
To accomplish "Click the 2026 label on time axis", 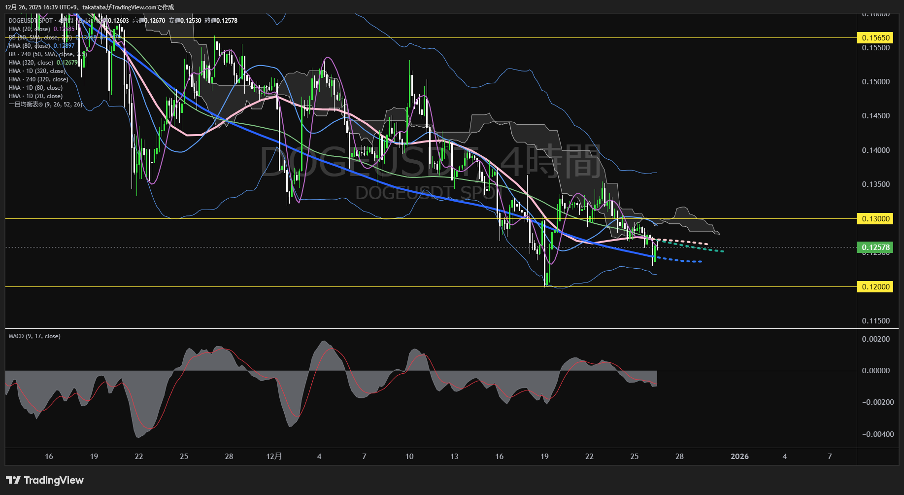I will click(739, 457).
